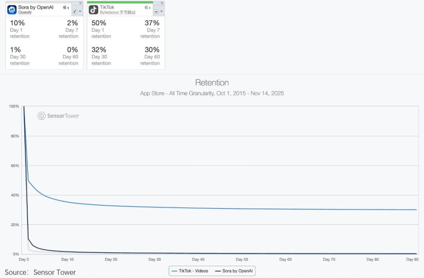
Task: Click the Sora by OpenAI app icon
Action: pyautogui.click(x=12, y=9)
